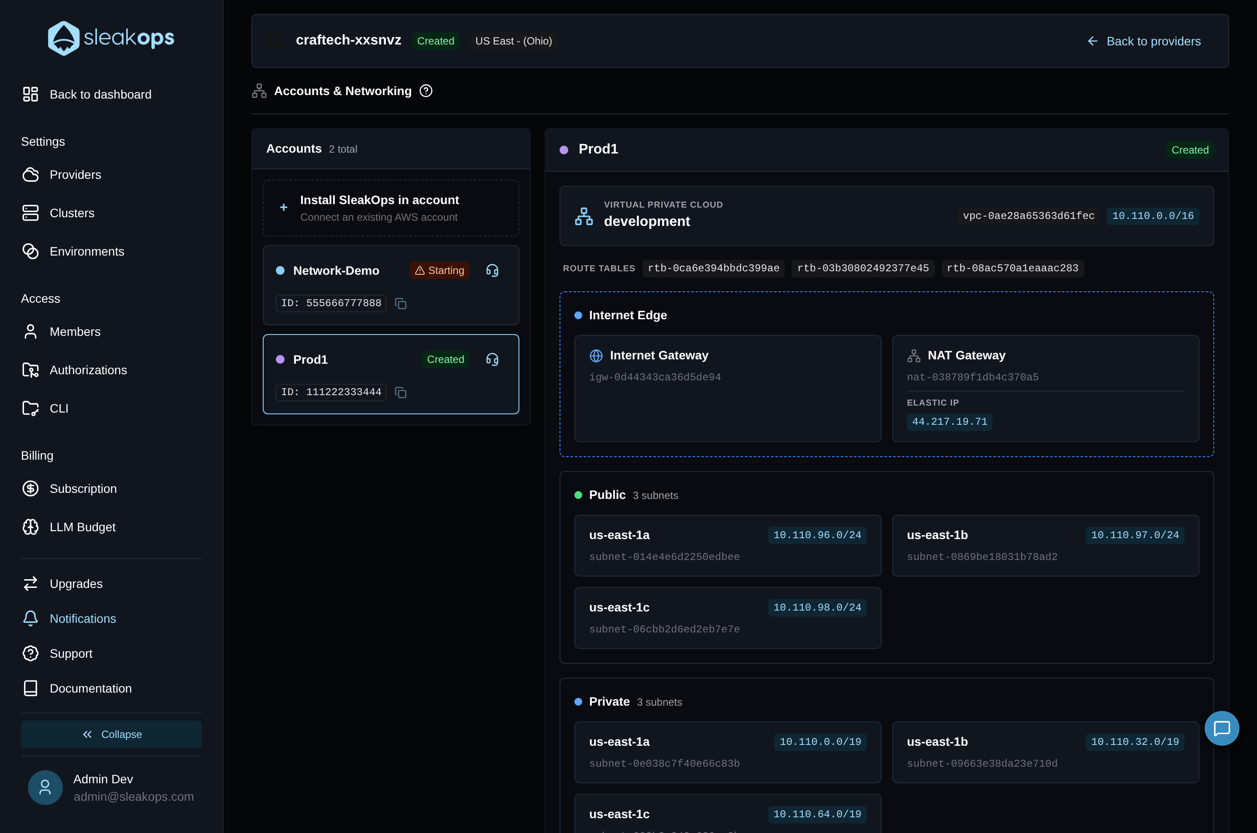Click private subnet CIDR 10.110.0.0/19
The height and width of the screenshot is (833, 1257).
coord(820,741)
